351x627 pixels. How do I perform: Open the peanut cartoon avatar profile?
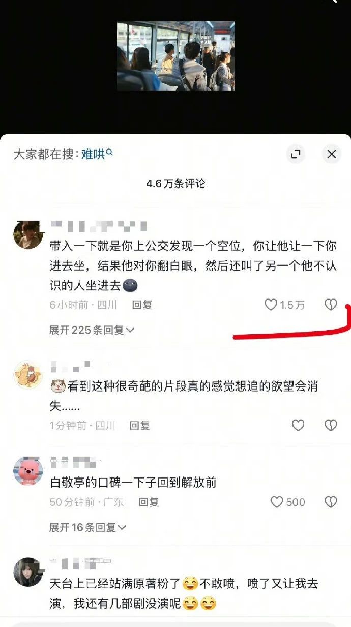click(27, 375)
